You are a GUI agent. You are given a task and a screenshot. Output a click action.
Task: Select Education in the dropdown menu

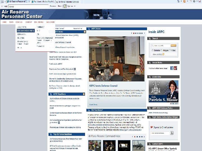point(21,38)
